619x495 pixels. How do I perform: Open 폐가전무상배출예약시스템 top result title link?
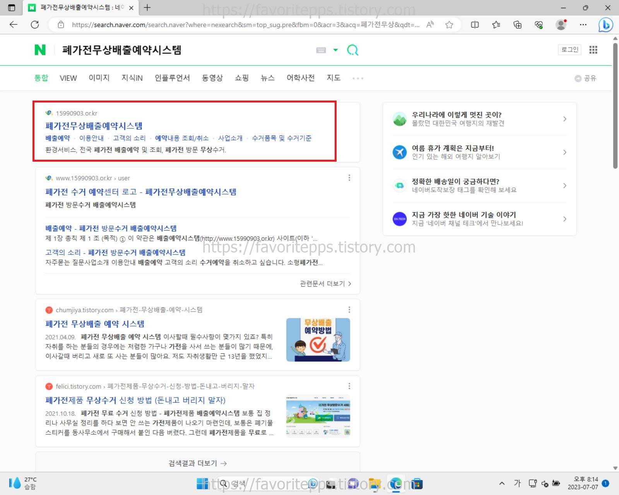coord(94,126)
